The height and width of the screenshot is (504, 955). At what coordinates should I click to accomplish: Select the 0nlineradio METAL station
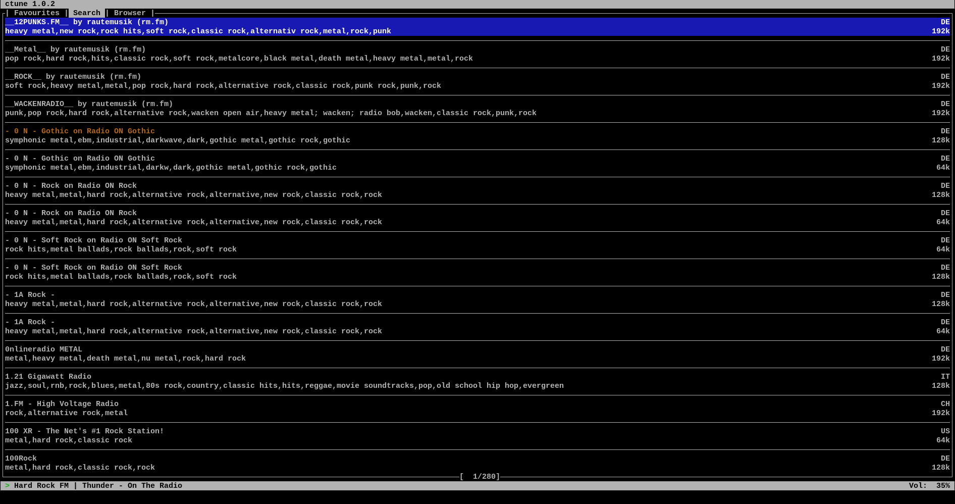477,354
